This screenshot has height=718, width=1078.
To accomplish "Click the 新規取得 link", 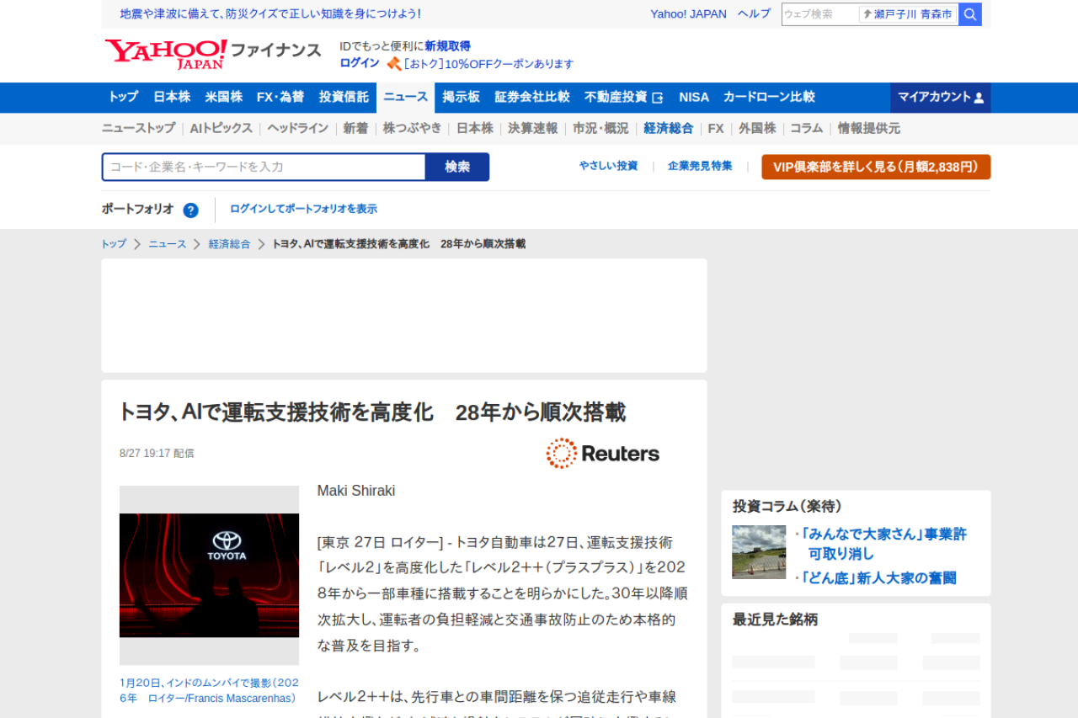I will tap(447, 46).
